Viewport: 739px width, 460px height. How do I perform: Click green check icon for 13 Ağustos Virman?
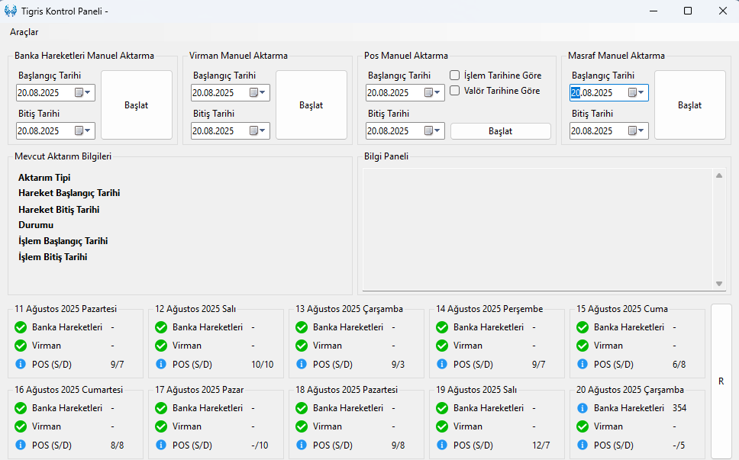point(302,346)
